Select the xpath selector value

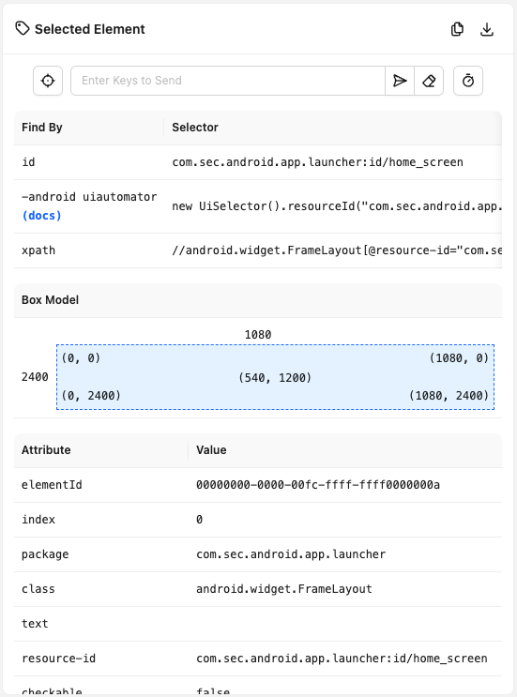337,250
